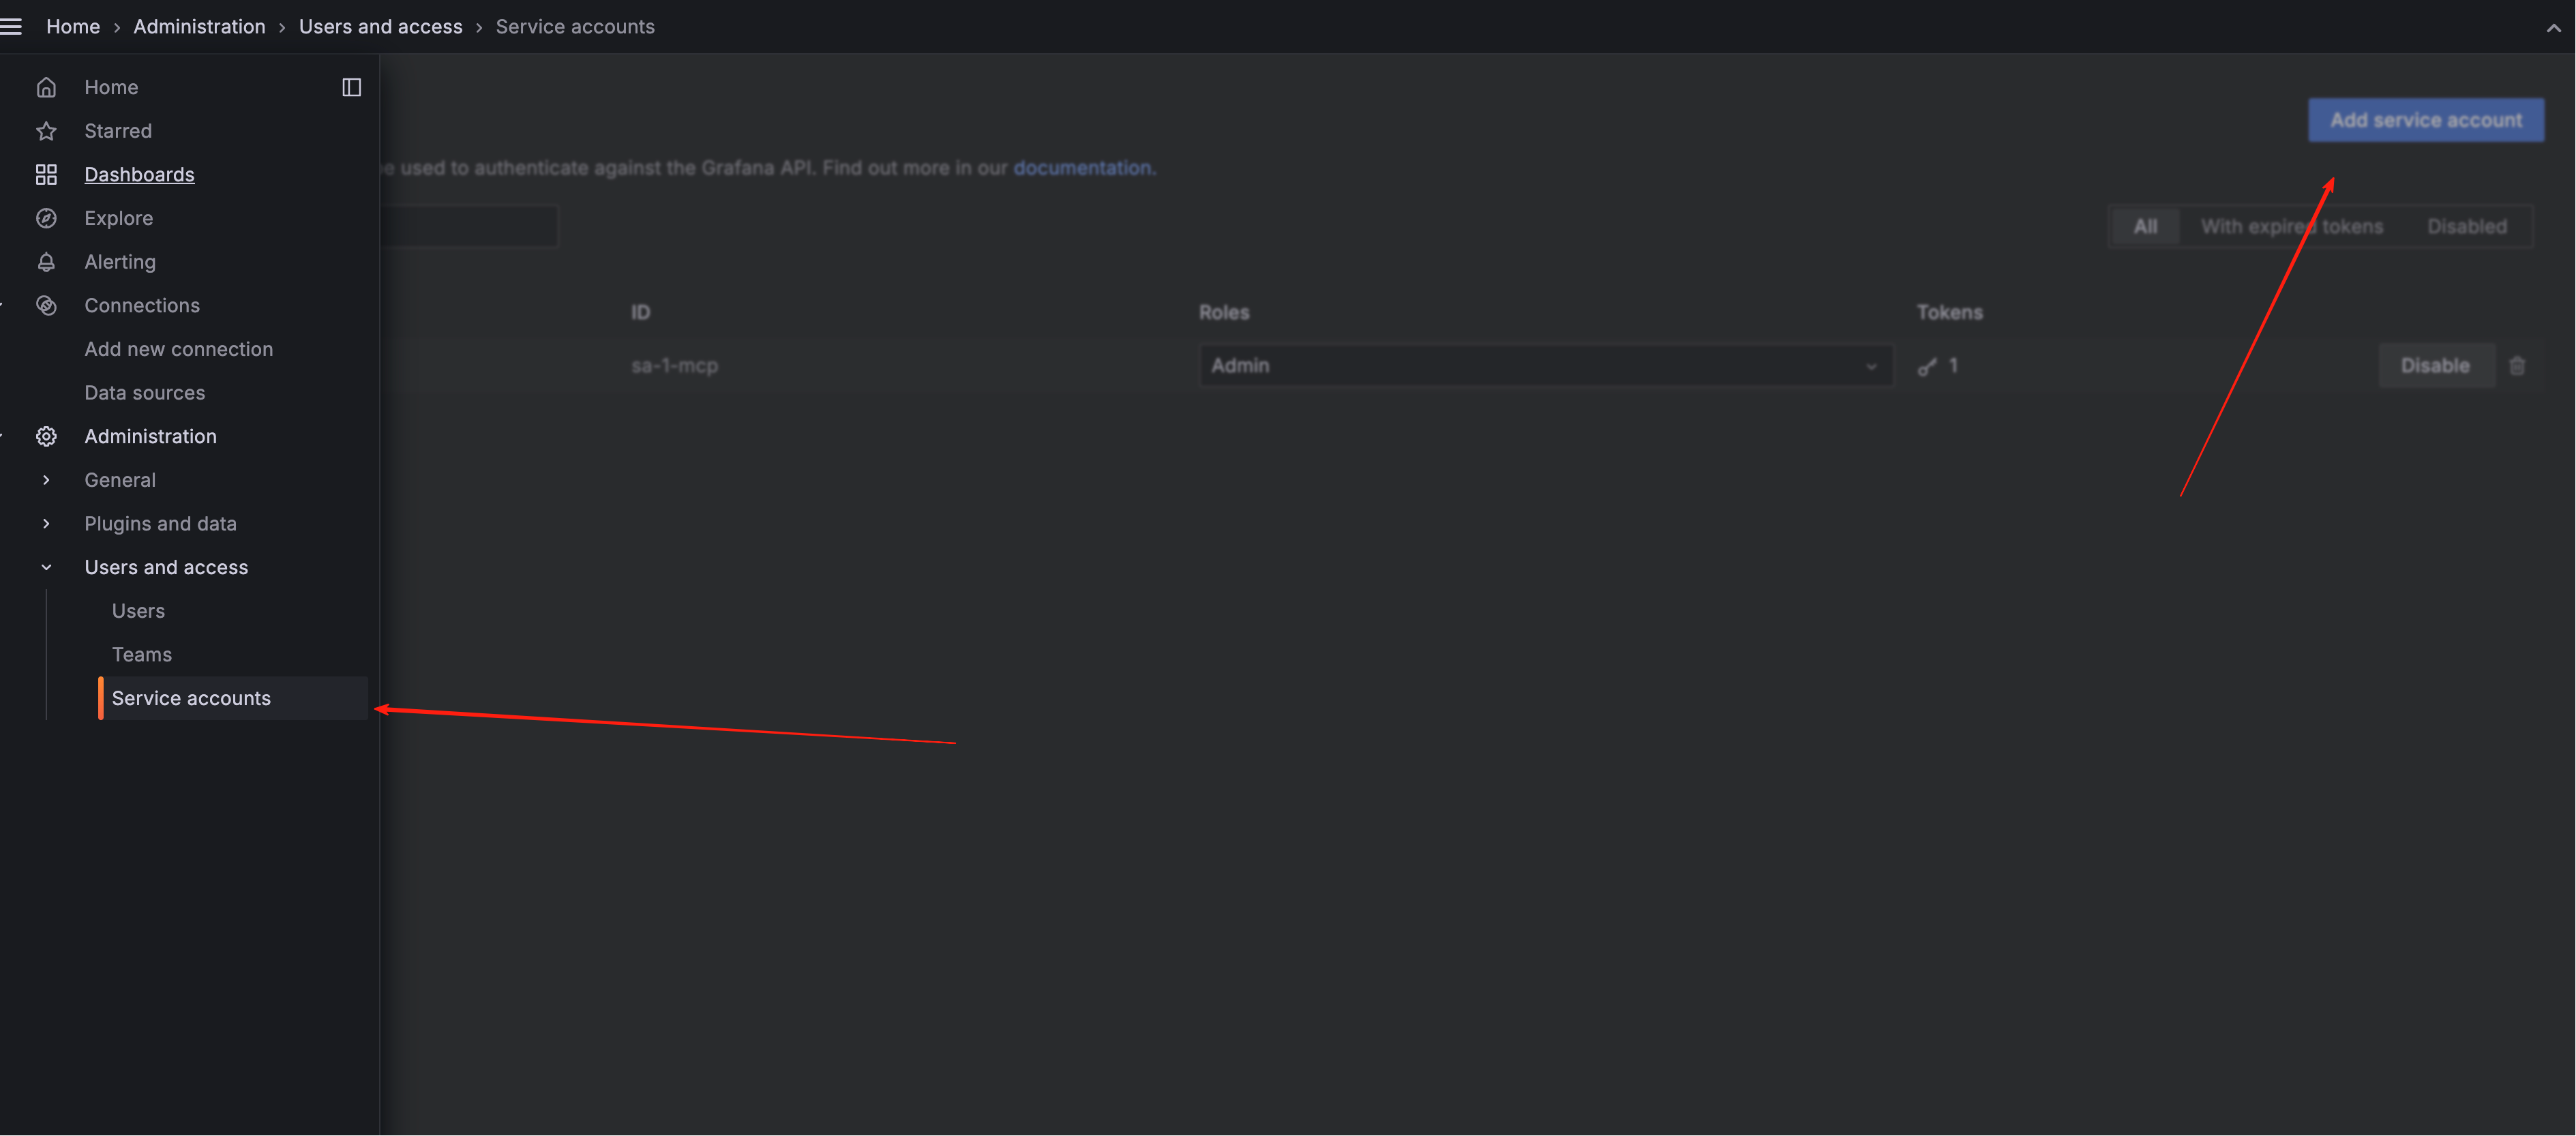Click the sa-1-mcp ID cell
The height and width of the screenshot is (1136, 2576).
click(x=674, y=366)
